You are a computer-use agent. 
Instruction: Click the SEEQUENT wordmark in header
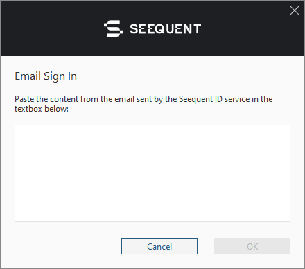165,29
